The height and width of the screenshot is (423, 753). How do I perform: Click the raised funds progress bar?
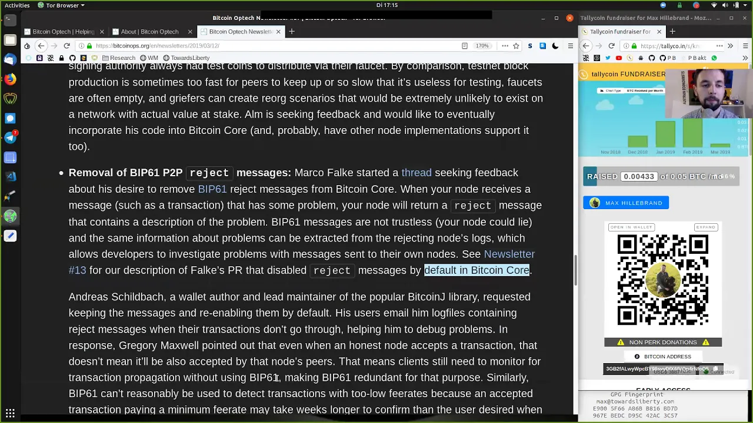[x=661, y=177]
